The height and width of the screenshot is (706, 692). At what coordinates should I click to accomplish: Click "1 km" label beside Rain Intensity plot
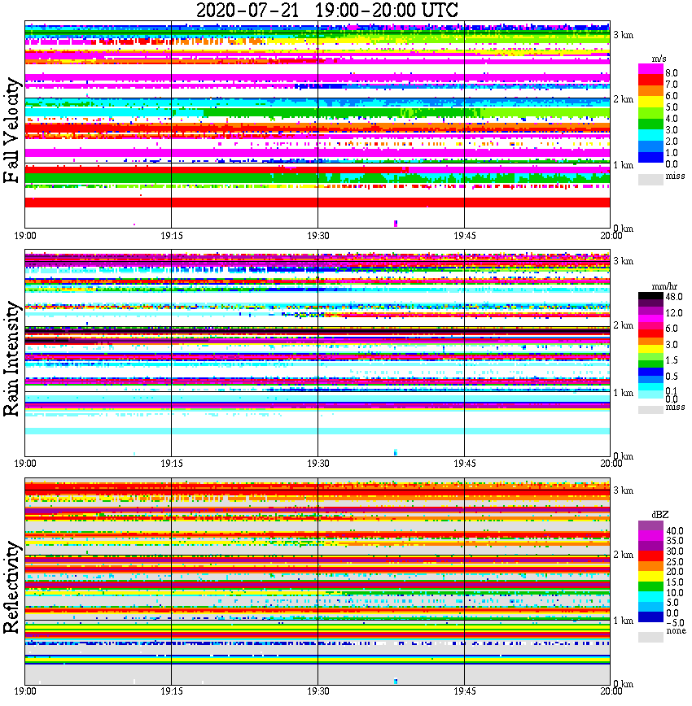(x=623, y=393)
